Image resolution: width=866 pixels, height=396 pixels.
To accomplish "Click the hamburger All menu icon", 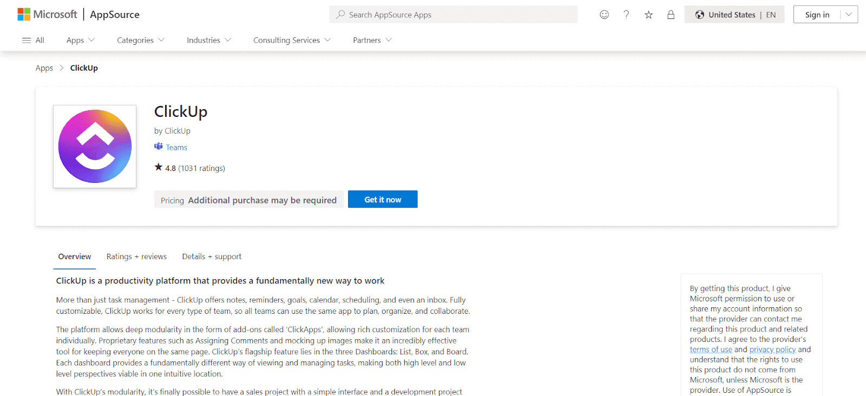I will [x=27, y=40].
